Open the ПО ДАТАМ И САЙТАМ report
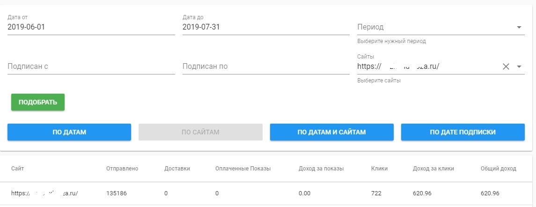 click(x=331, y=132)
